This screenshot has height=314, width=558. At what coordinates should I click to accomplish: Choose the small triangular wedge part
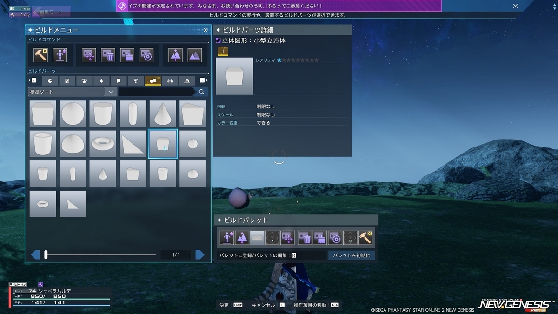(x=73, y=204)
